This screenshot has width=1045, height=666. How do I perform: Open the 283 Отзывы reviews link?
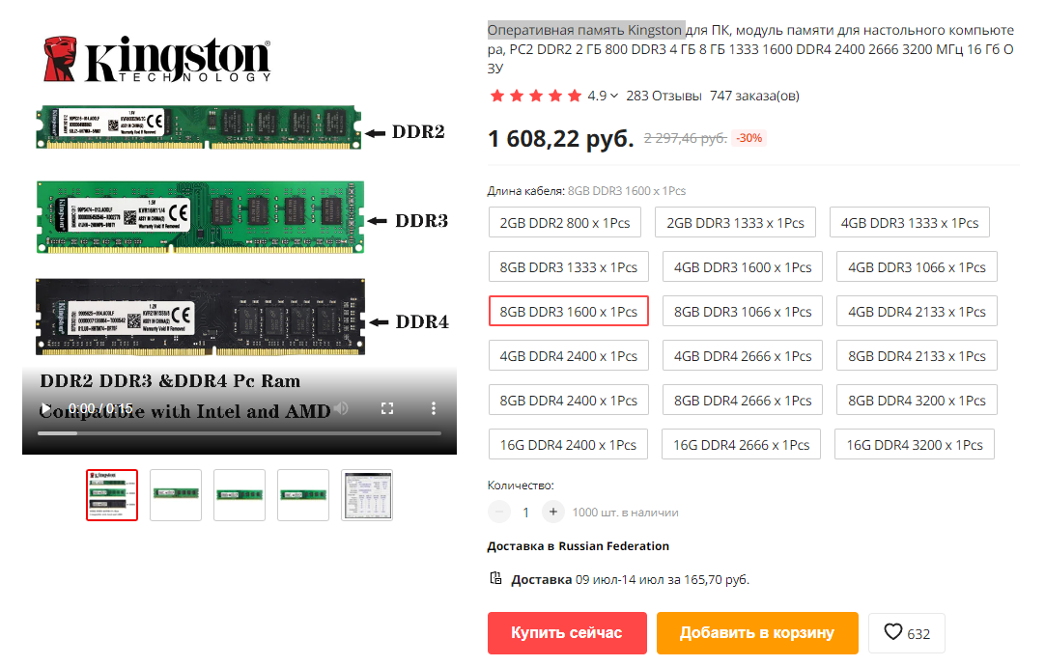point(664,96)
